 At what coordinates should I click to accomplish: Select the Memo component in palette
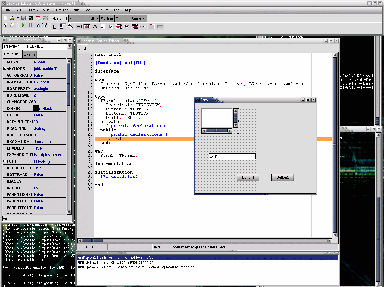click(x=103, y=26)
